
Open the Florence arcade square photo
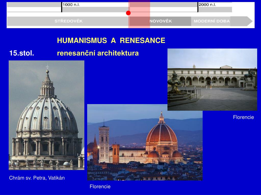(x=212, y=79)
